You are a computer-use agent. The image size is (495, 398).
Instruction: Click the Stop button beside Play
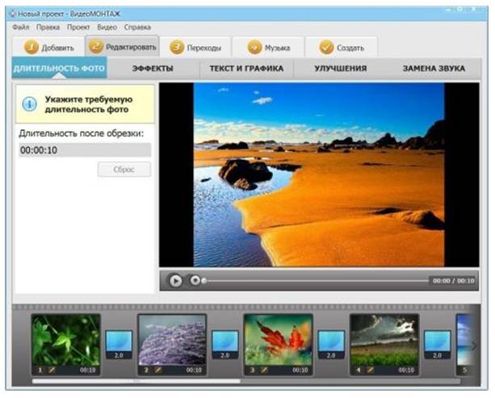click(x=195, y=280)
